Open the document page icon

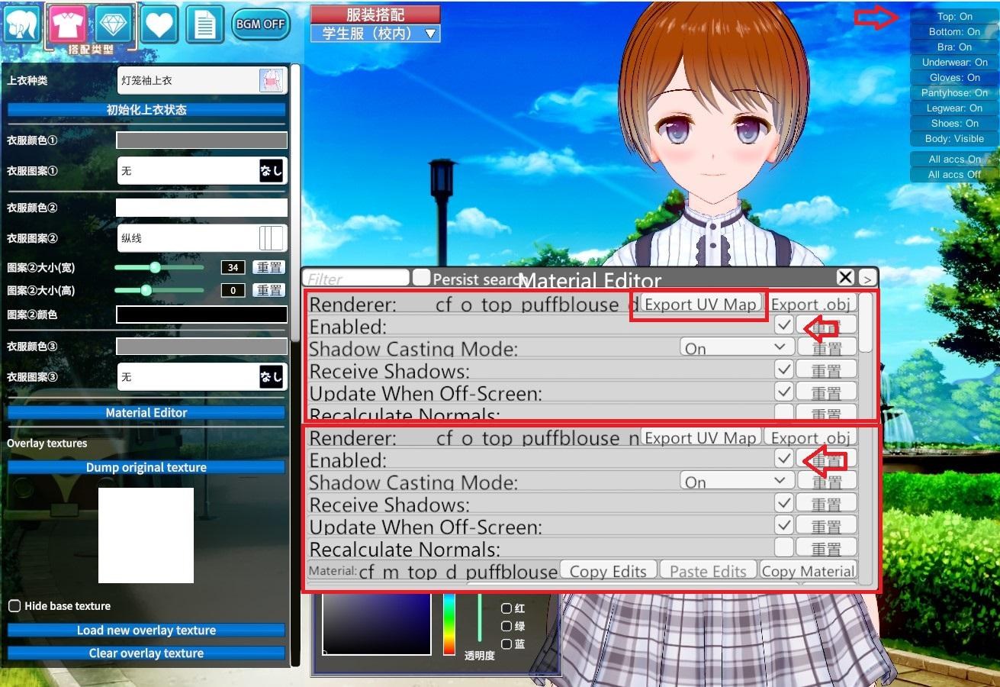point(204,24)
